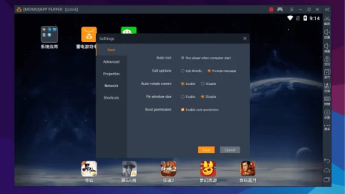Click the orange Save button
Viewport: 345px width, 194px height.
pos(206,150)
